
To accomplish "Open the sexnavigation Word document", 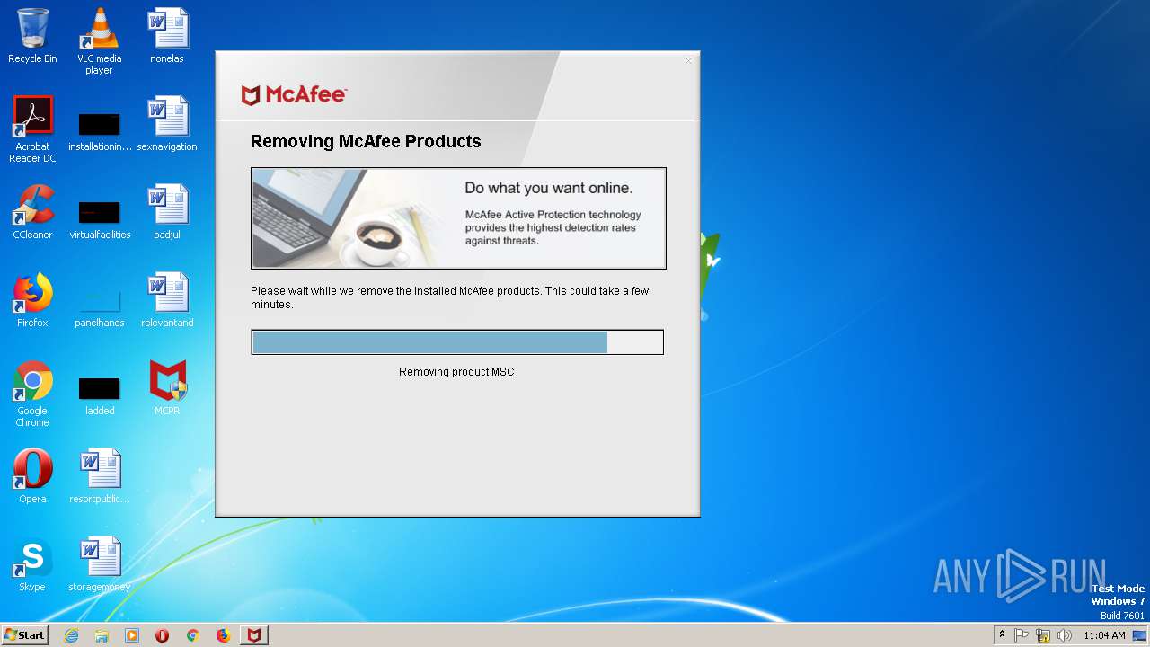I will coord(167,124).
